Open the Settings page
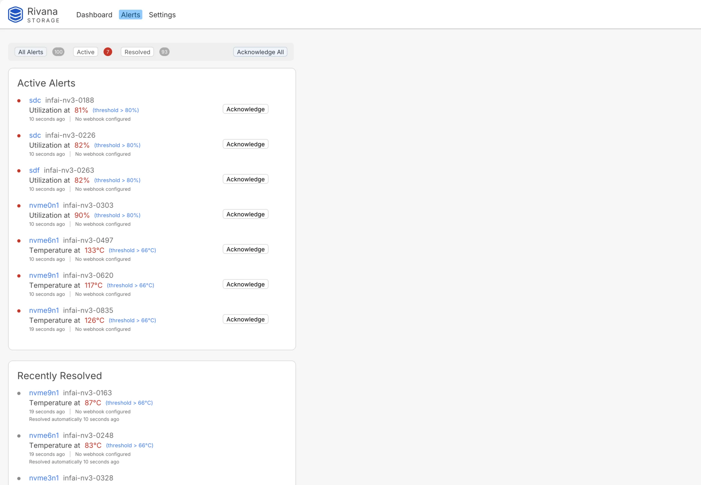The height and width of the screenshot is (485, 701). coord(162,15)
